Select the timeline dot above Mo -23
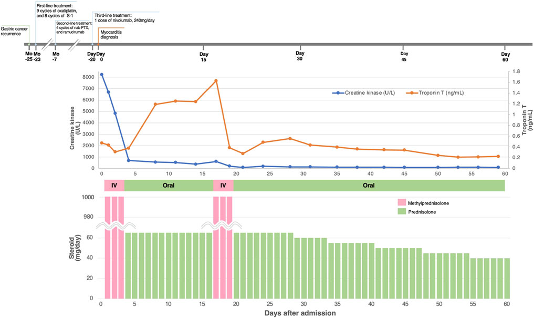This screenshot has width=534, height=318. (x=36, y=44)
